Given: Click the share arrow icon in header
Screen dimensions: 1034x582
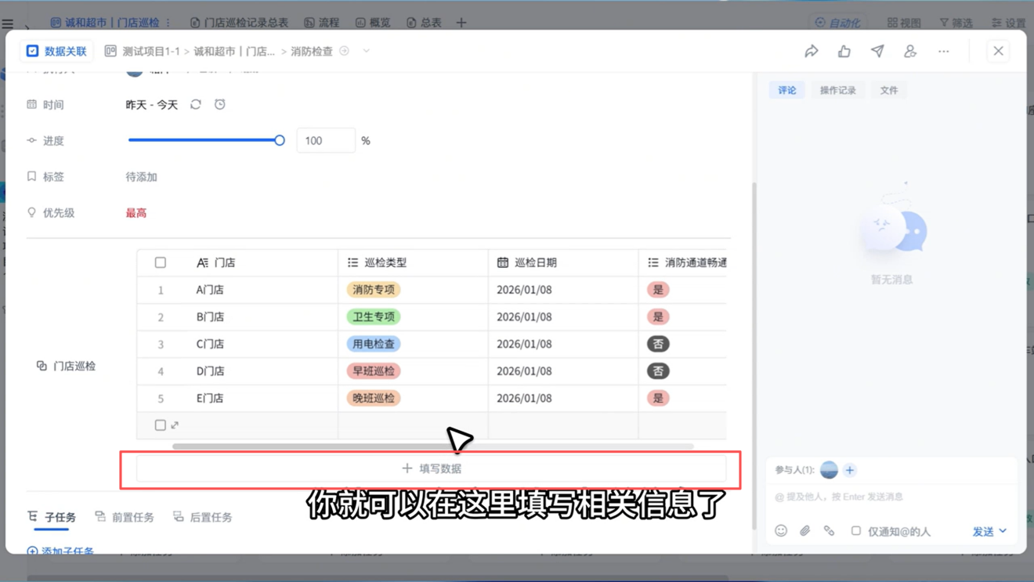Looking at the screenshot, I should [x=812, y=51].
